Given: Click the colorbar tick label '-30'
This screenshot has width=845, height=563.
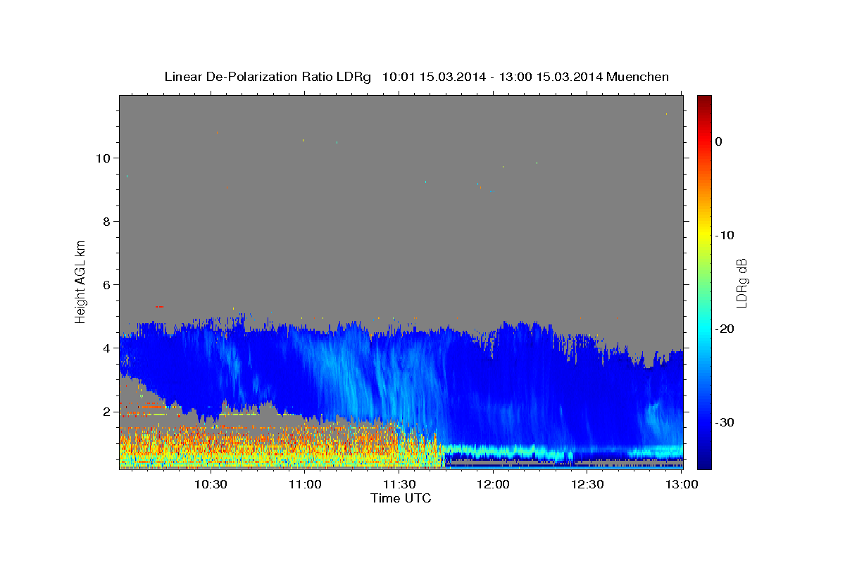Looking at the screenshot, I should [725, 422].
